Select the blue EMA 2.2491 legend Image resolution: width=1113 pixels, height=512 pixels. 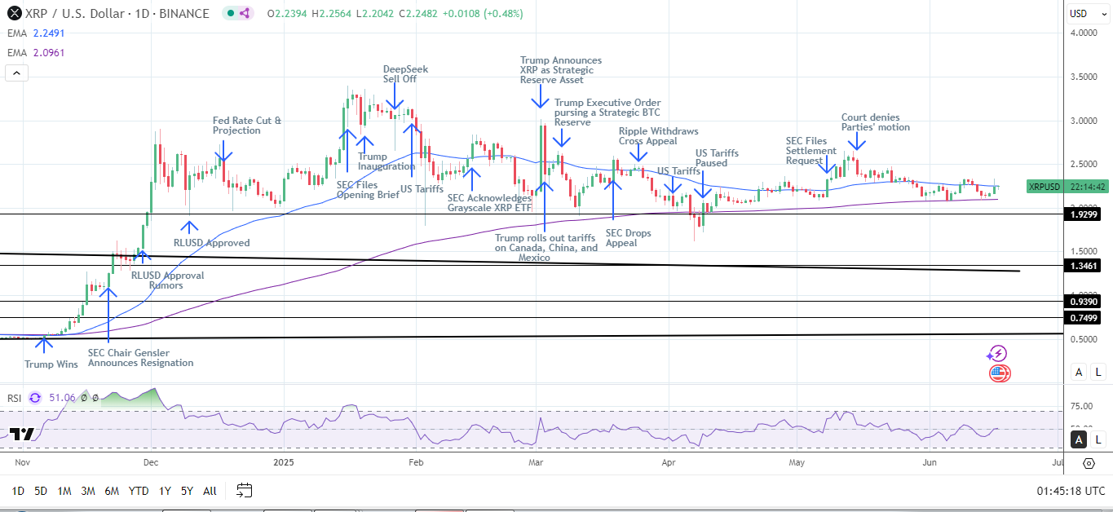(x=35, y=33)
